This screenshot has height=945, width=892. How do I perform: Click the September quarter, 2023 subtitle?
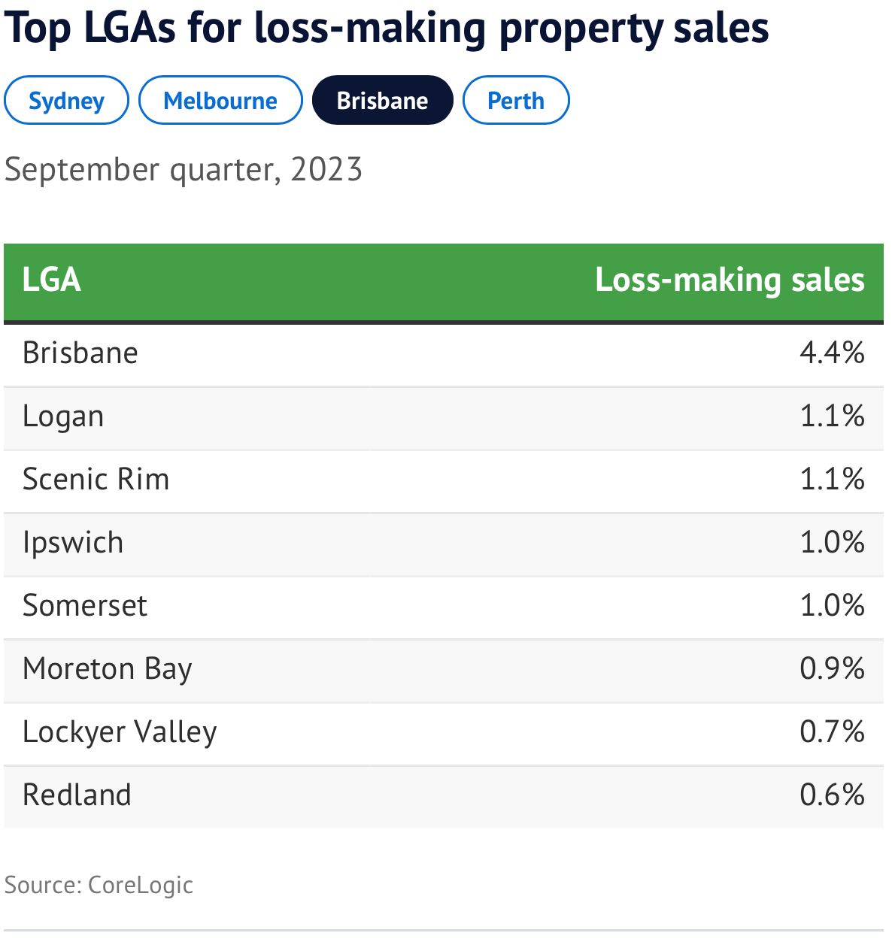point(184,169)
